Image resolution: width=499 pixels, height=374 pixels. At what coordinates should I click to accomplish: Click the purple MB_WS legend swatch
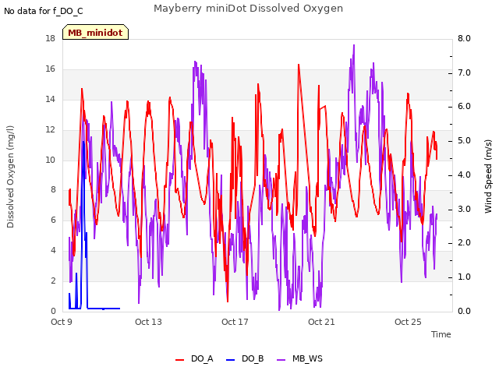point(281,360)
